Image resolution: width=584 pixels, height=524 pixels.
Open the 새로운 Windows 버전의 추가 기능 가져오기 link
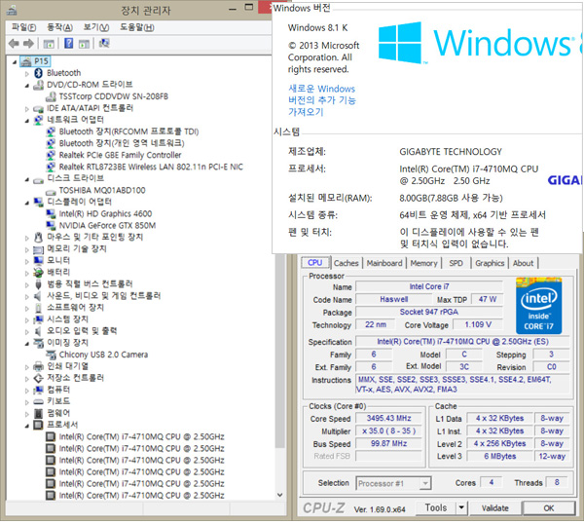pos(322,100)
